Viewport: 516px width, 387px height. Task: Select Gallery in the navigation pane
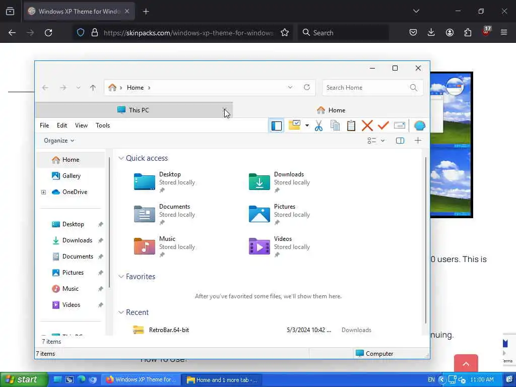point(72,176)
